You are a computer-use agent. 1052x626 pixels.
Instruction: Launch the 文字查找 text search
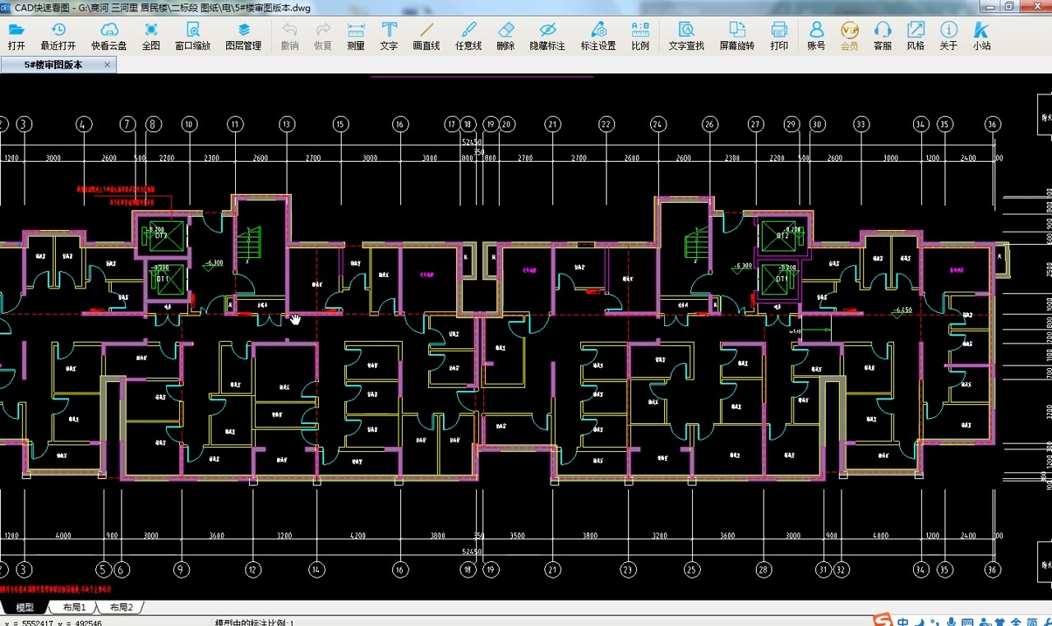point(686,36)
